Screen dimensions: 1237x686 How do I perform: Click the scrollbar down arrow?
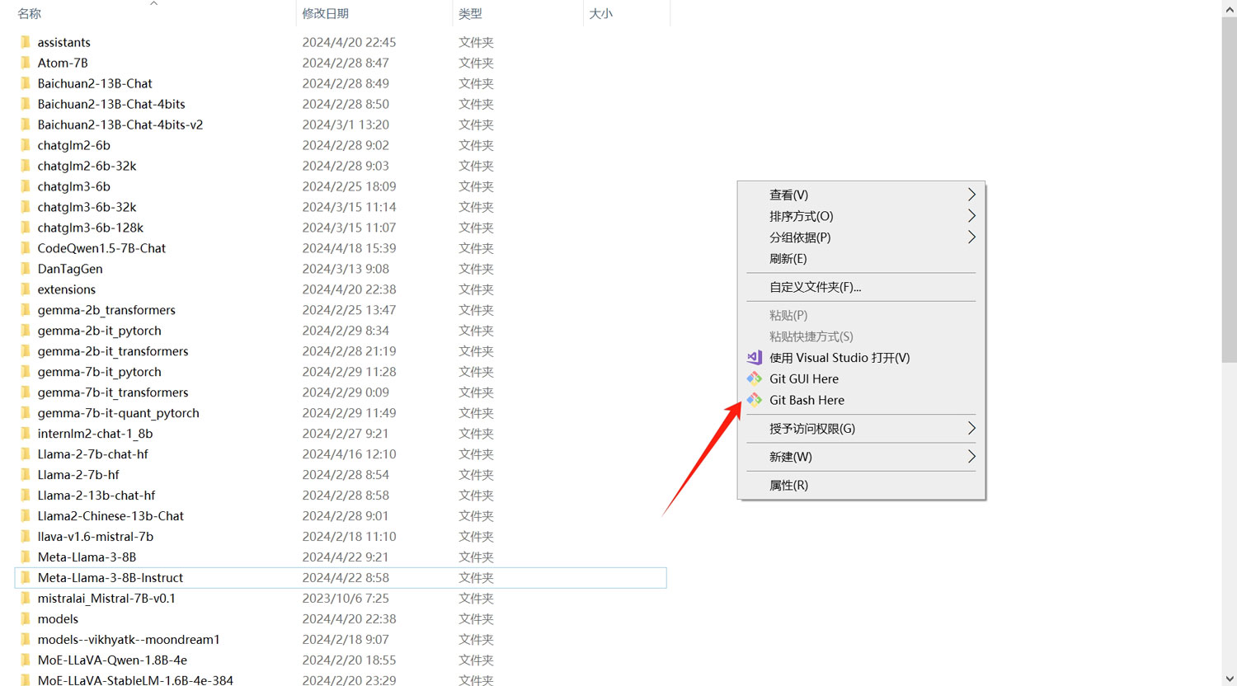coord(1229,678)
